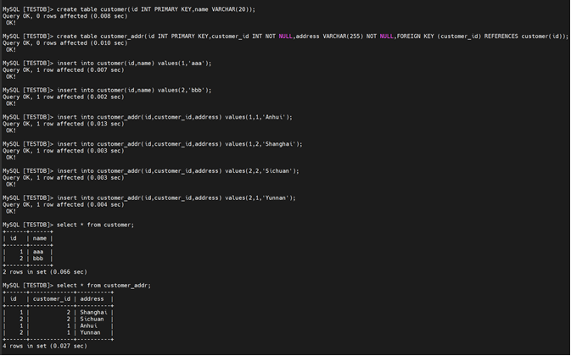The width and height of the screenshot is (571, 356).
Task: Click the '2 rows in set (0.066 sec)' line
Action: [44, 272]
